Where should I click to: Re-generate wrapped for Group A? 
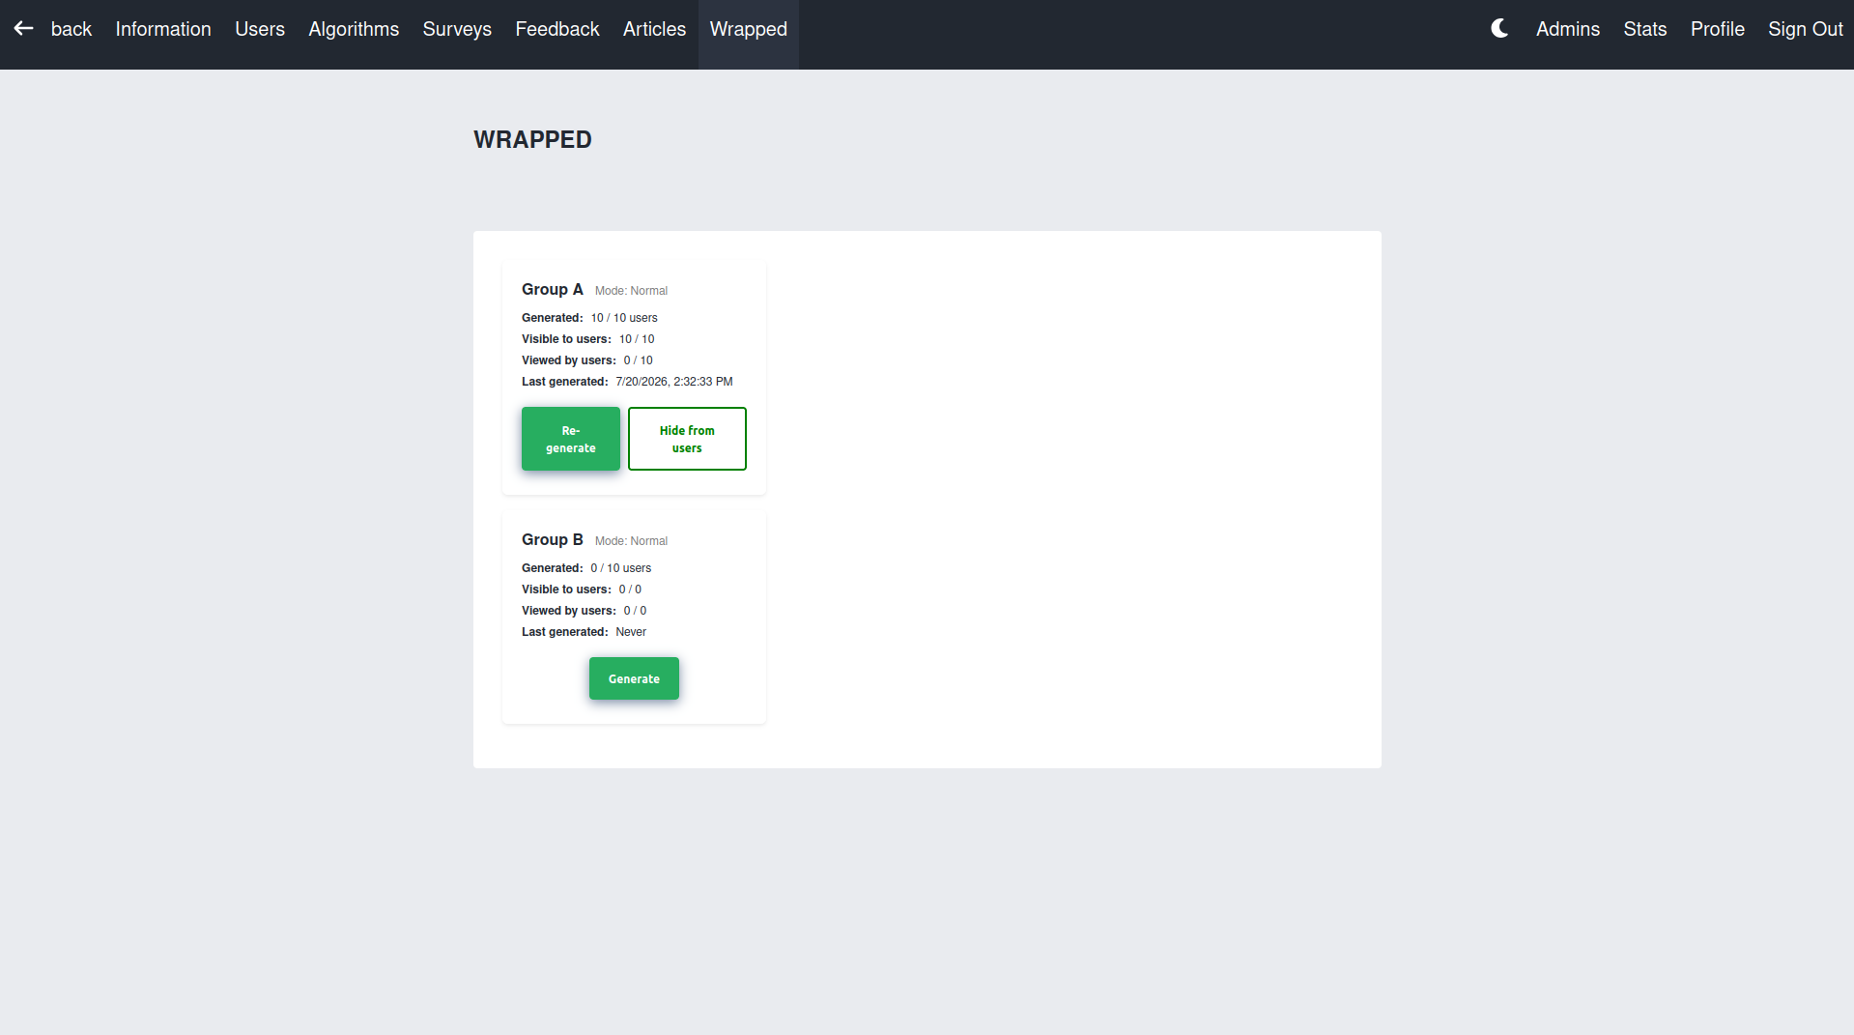[x=571, y=439]
